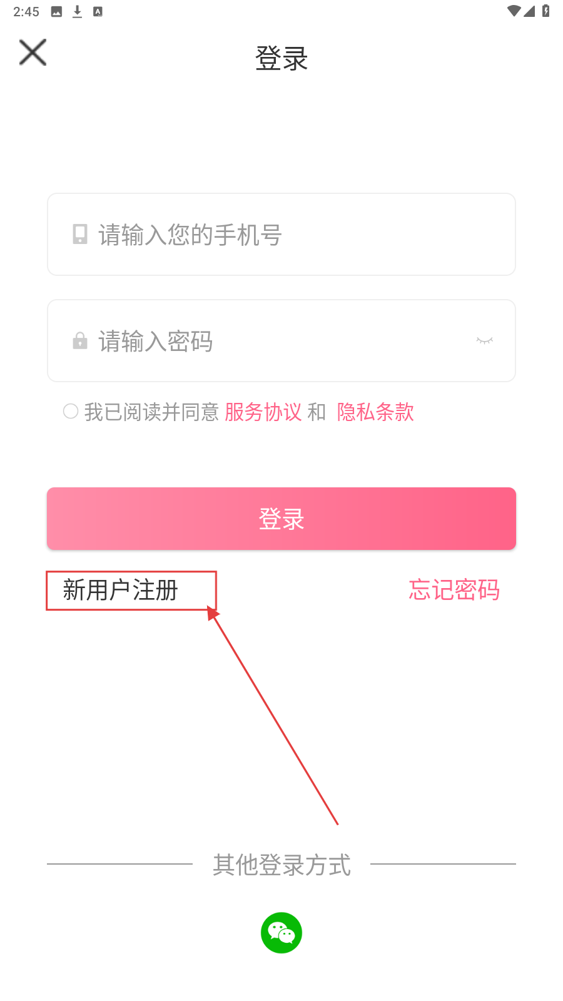The image size is (563, 1001).
Task: Open 新用户注册 registration link
Action: 121,590
